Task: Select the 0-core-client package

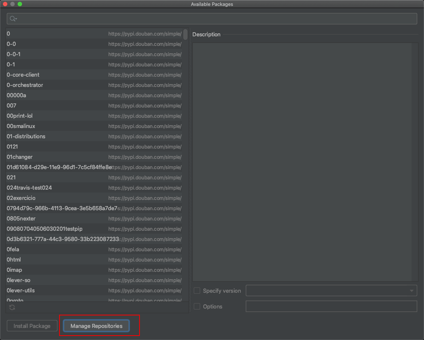Action: coord(23,75)
